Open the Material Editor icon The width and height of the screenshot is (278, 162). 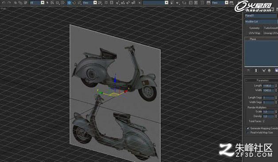202,3
